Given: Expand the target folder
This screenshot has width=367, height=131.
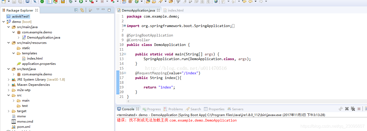Looking at the screenshot, I should point(8,111).
